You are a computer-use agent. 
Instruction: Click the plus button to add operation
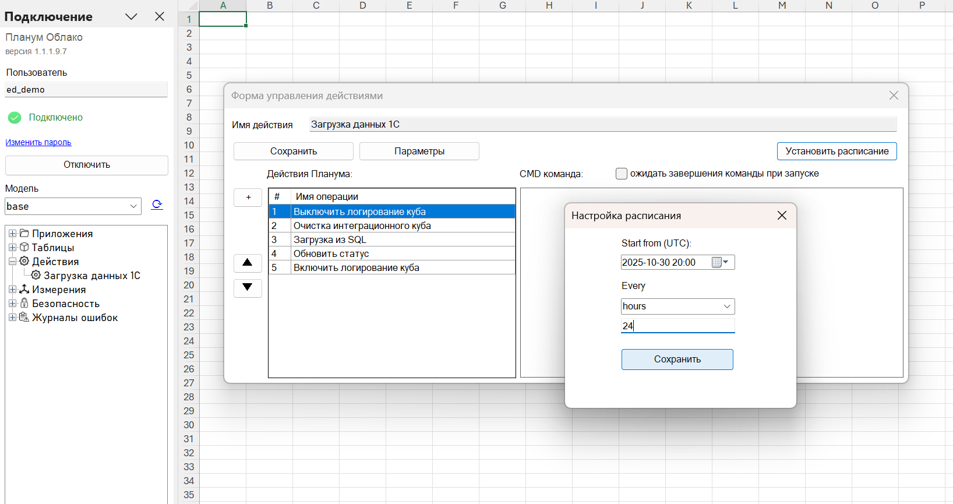click(x=248, y=198)
